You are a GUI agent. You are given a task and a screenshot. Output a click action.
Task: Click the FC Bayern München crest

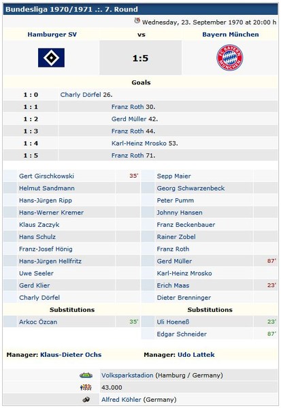229,57
